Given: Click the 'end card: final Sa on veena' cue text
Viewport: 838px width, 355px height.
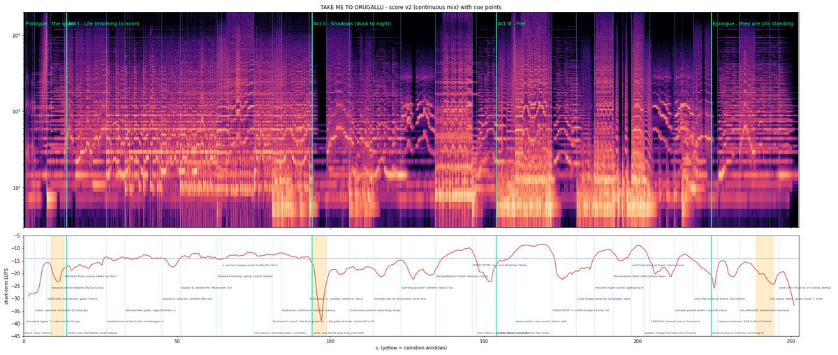Looking at the screenshot, I should 805,288.
